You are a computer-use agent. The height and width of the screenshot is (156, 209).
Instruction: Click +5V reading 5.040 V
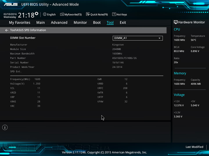pyautogui.click(x=195, y=105)
